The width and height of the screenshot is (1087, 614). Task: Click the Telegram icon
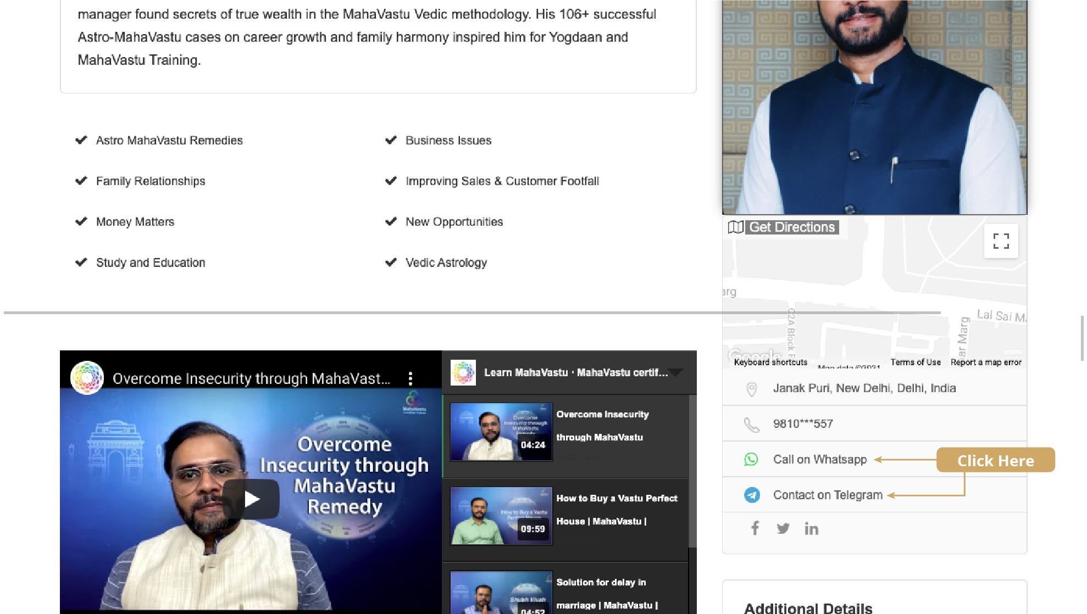click(752, 495)
